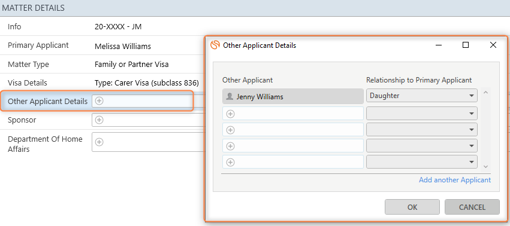Viewport: 510px width, 226px height.
Task: Confirm the dialog with the OK button
Action: (412, 207)
